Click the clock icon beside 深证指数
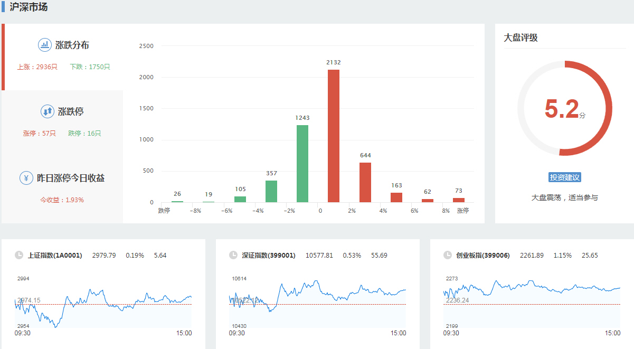The height and width of the screenshot is (349, 634). pos(233,256)
